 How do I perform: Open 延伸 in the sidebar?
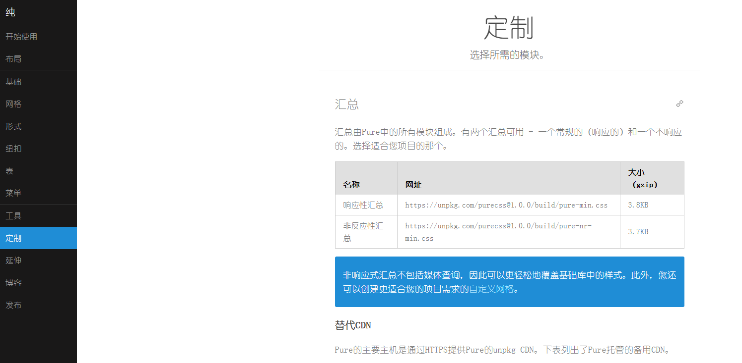(x=38, y=260)
